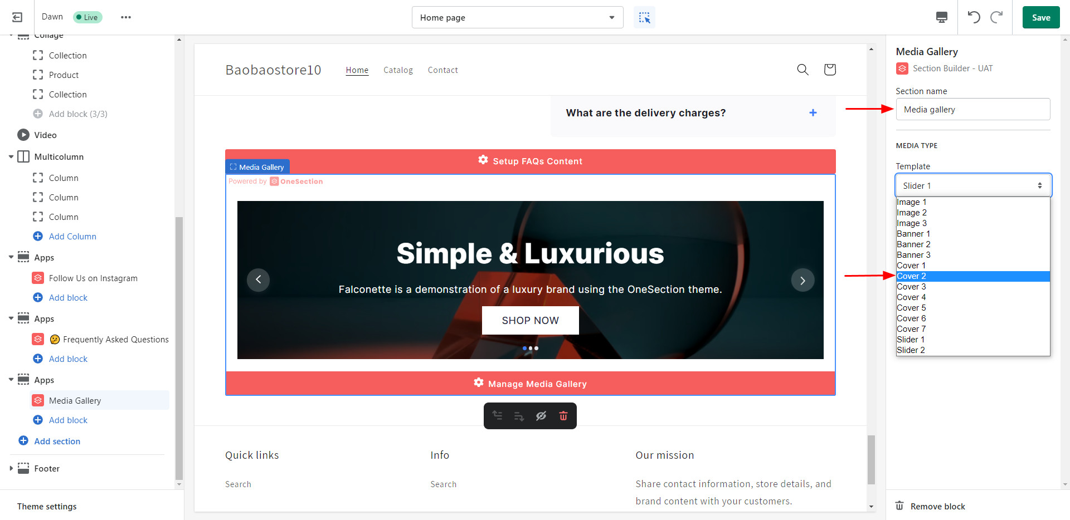Click Setup FAQs Content bar
The height and width of the screenshot is (520, 1070).
click(530, 161)
